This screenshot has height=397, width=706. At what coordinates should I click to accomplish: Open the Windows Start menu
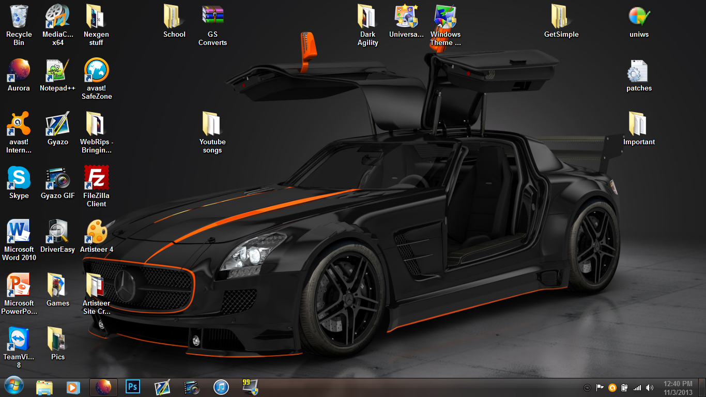pos(13,386)
